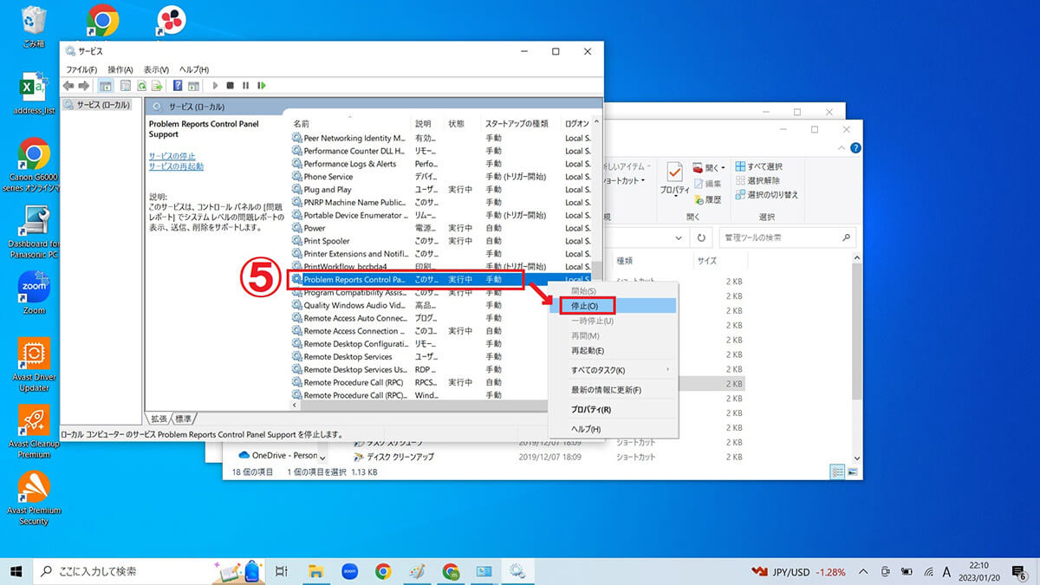Screen dimensions: 1040x585
Task: Toggle the console tree toolbar icon
Action: point(106,86)
